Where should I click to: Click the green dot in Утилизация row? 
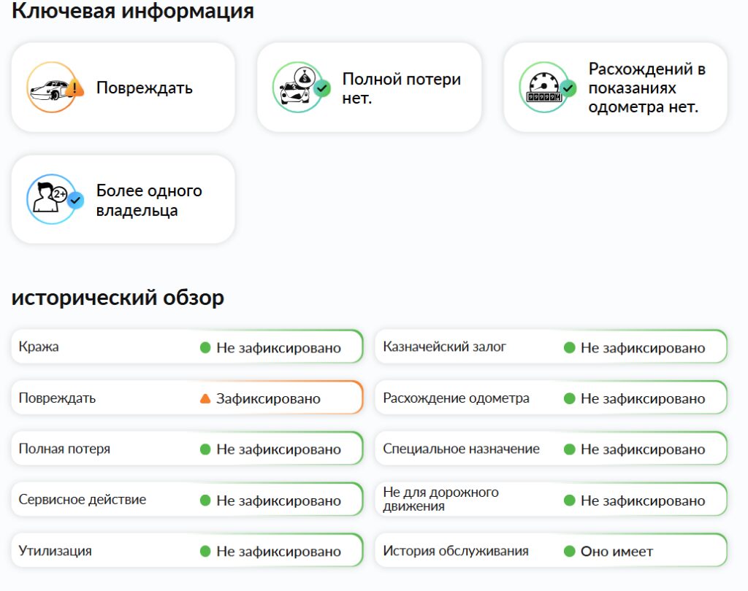[x=205, y=551]
